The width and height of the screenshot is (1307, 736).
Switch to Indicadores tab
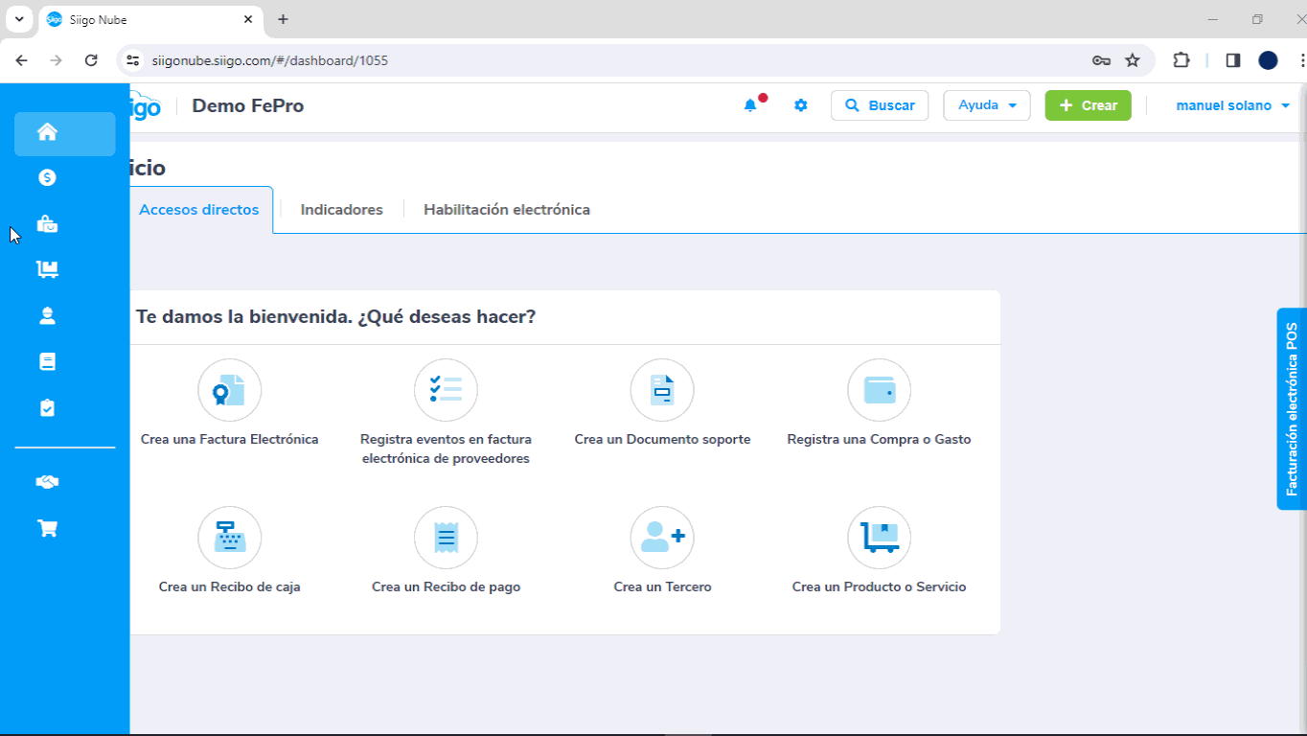pyautogui.click(x=341, y=210)
